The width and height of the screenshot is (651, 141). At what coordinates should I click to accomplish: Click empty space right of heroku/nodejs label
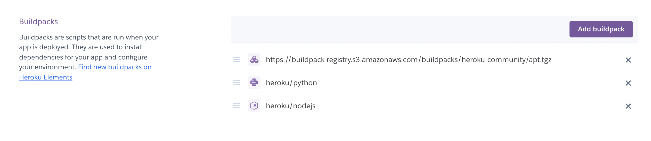pos(469,106)
